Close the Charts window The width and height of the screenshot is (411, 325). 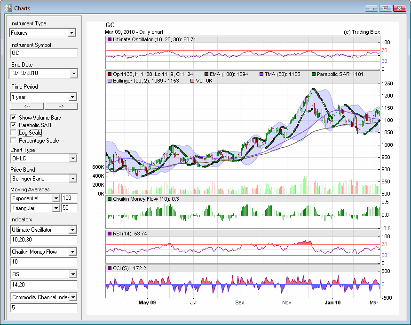(399, 8)
